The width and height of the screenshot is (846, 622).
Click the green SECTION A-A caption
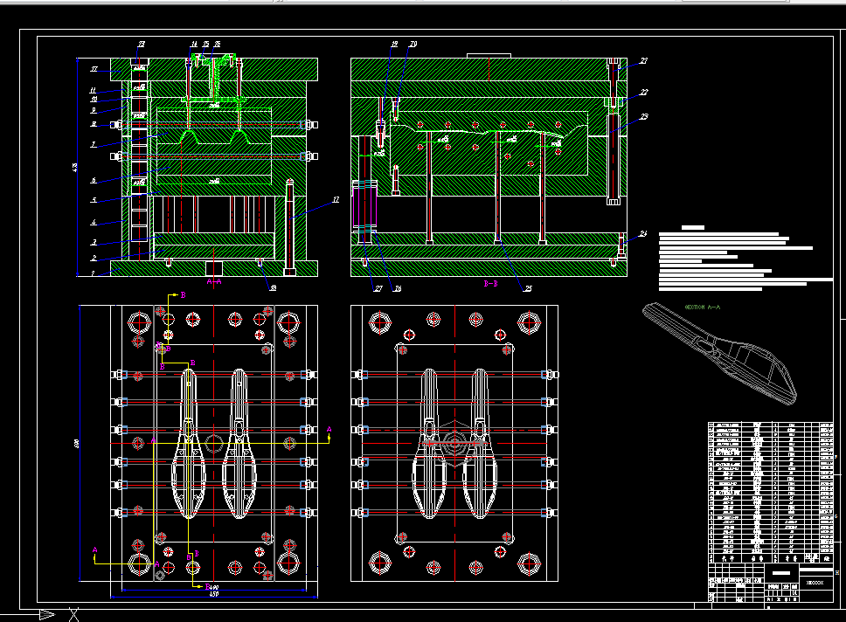point(703,307)
